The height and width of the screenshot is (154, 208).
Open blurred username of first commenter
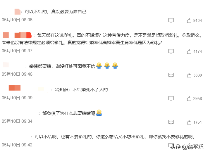17,12
